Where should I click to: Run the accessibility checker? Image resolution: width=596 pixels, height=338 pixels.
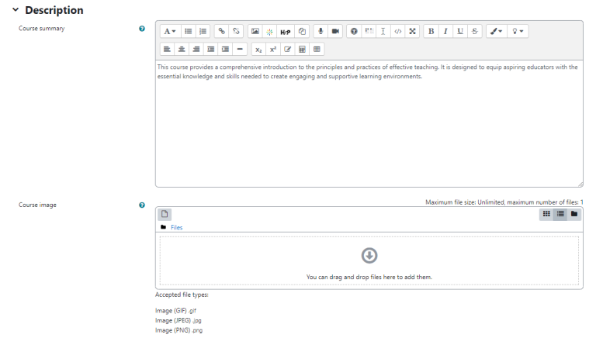click(x=354, y=31)
